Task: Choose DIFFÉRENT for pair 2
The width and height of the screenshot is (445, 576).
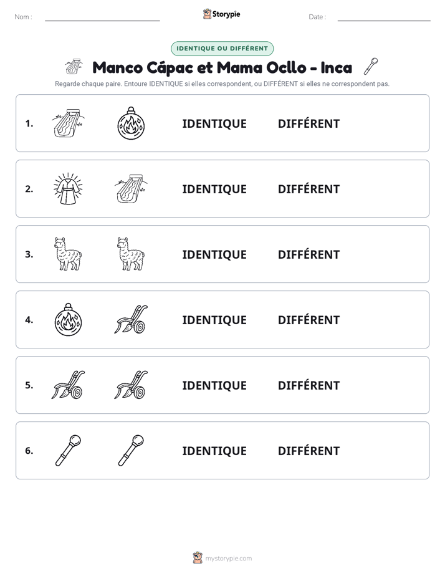Action: [x=309, y=189]
